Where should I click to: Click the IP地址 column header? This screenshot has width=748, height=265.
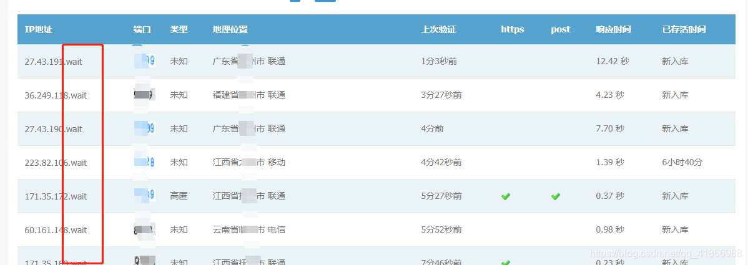(x=39, y=29)
